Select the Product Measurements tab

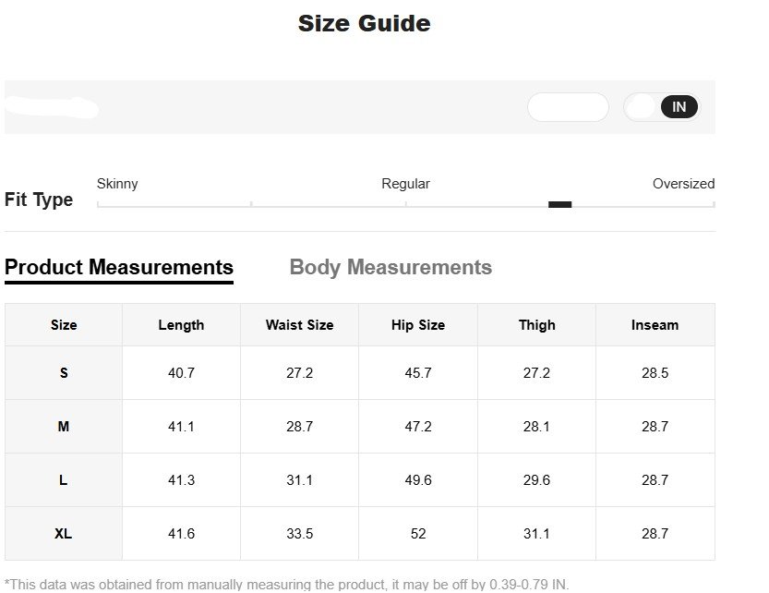(x=119, y=268)
